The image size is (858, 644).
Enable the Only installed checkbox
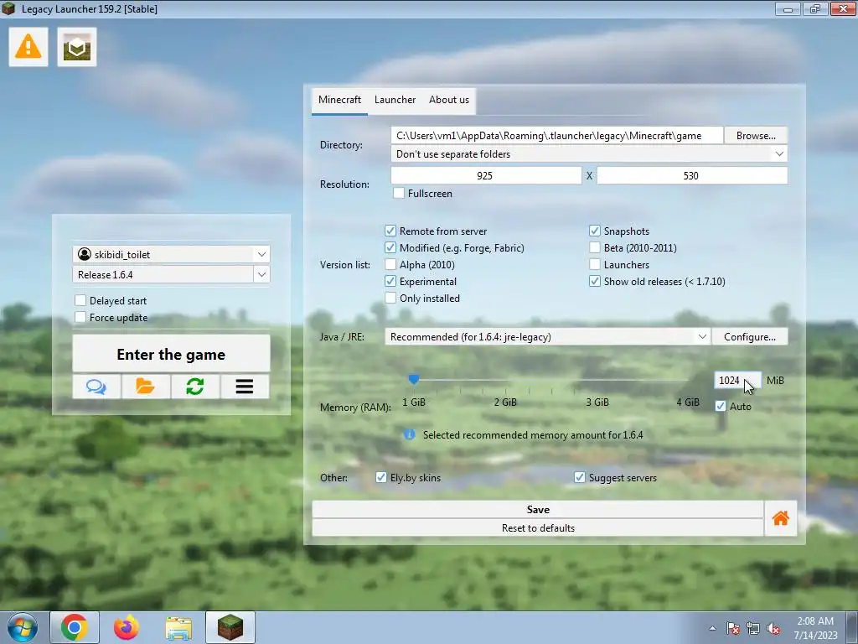[x=390, y=299]
